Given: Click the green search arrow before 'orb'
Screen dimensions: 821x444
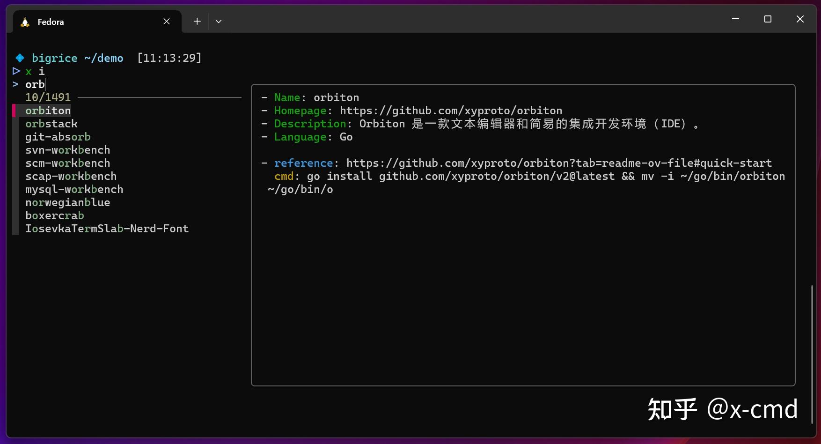Looking at the screenshot, I should (x=15, y=85).
